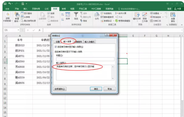Click the 标题 (Title) input field

pos(85,59)
